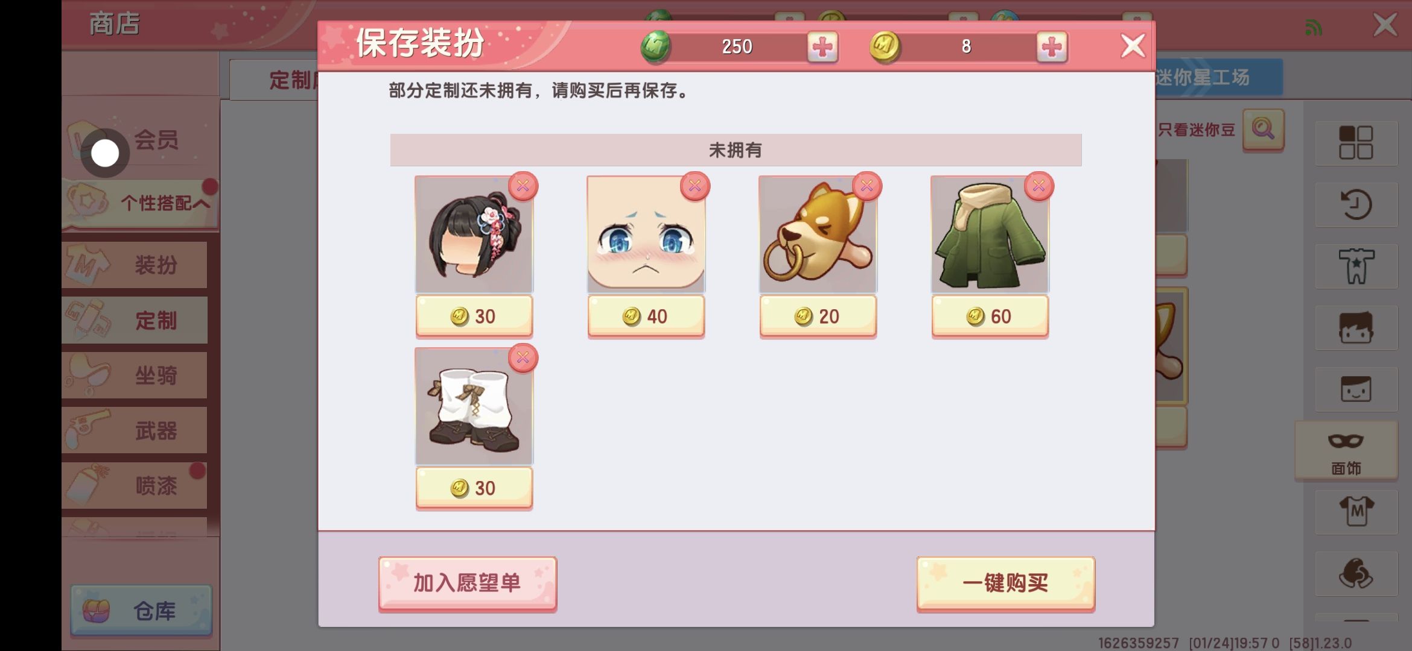Viewport: 1412px width, 651px height.
Task: Select the face mask 面饰 category
Action: pyautogui.click(x=1346, y=451)
